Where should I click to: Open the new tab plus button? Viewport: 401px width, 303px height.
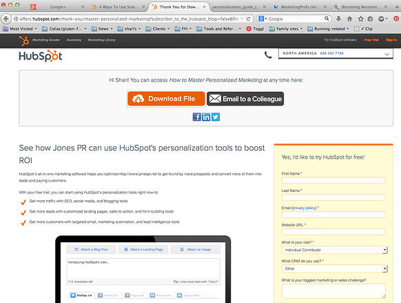(397, 7)
